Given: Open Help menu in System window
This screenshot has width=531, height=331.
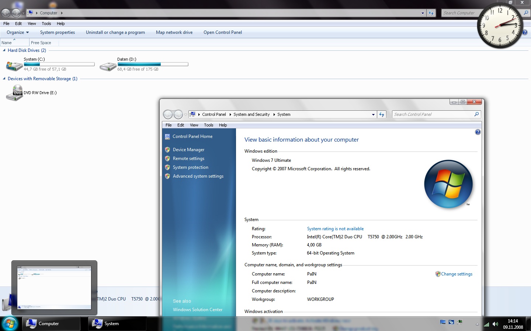Looking at the screenshot, I should click(223, 125).
